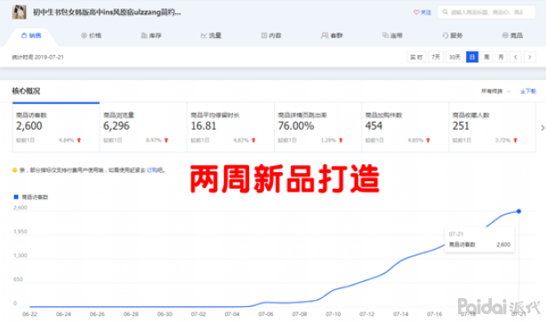This screenshot has width=546, height=323.
Task: Go to previous date with left arrow
Action: tap(516, 57)
